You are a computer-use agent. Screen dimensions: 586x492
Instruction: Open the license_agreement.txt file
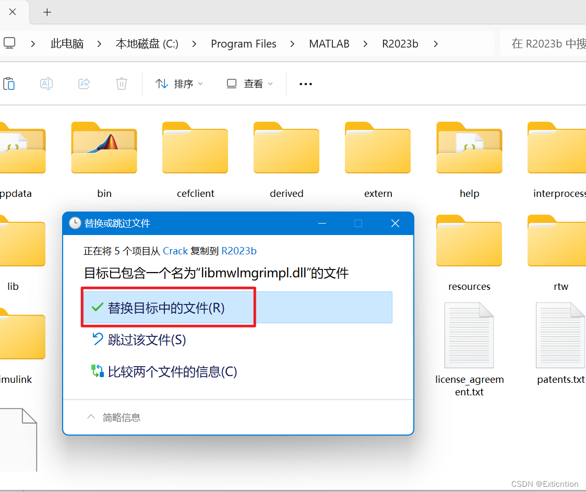[x=469, y=334]
